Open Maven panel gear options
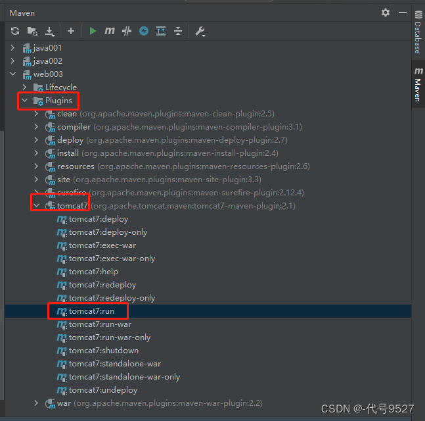Viewport: 425px width, 421px height. [386, 12]
